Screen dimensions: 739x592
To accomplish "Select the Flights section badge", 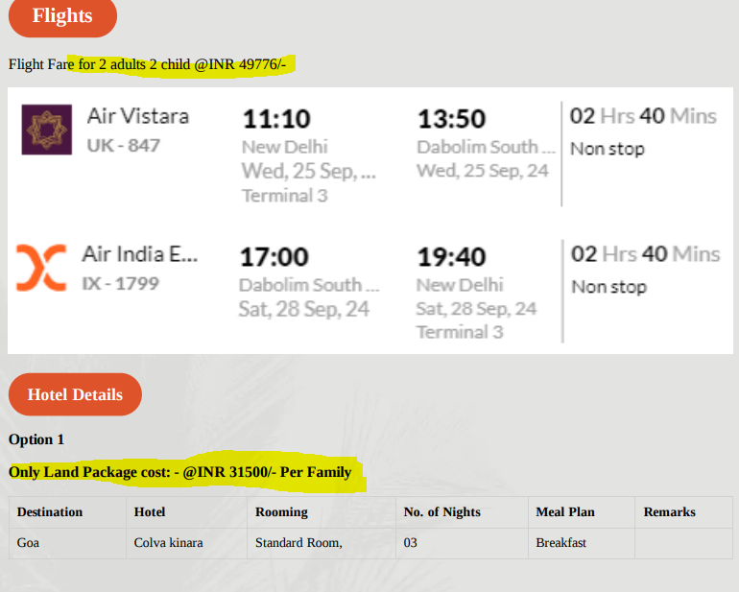I will tap(62, 16).
